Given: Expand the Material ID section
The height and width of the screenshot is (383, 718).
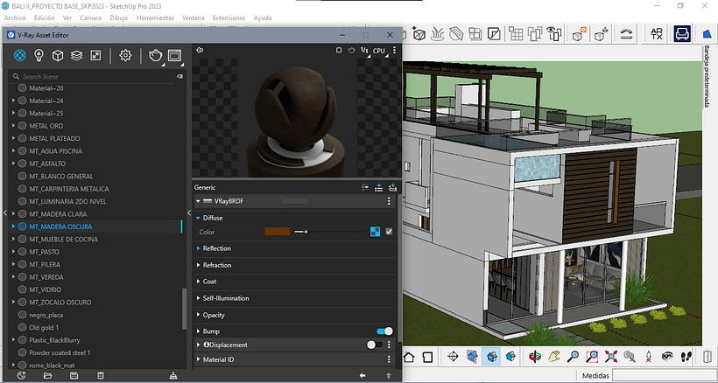Looking at the screenshot, I should [x=198, y=359].
